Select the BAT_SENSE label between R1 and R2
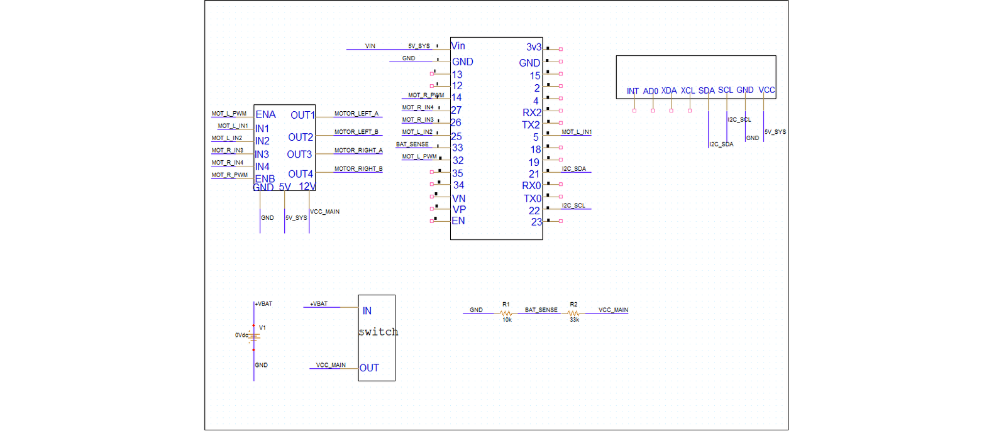Viewport: 1006px width, 436px height. 541,310
